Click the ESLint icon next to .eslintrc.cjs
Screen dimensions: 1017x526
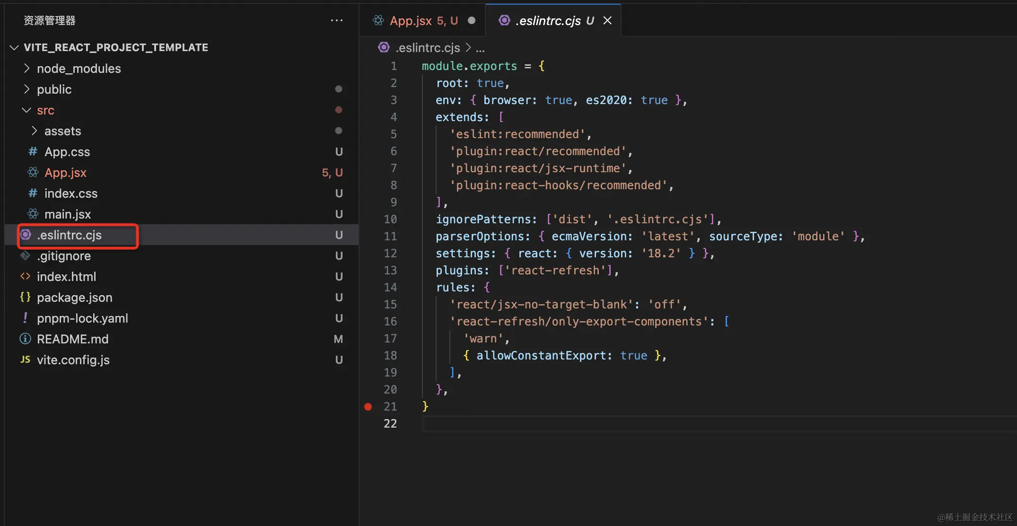click(26, 235)
